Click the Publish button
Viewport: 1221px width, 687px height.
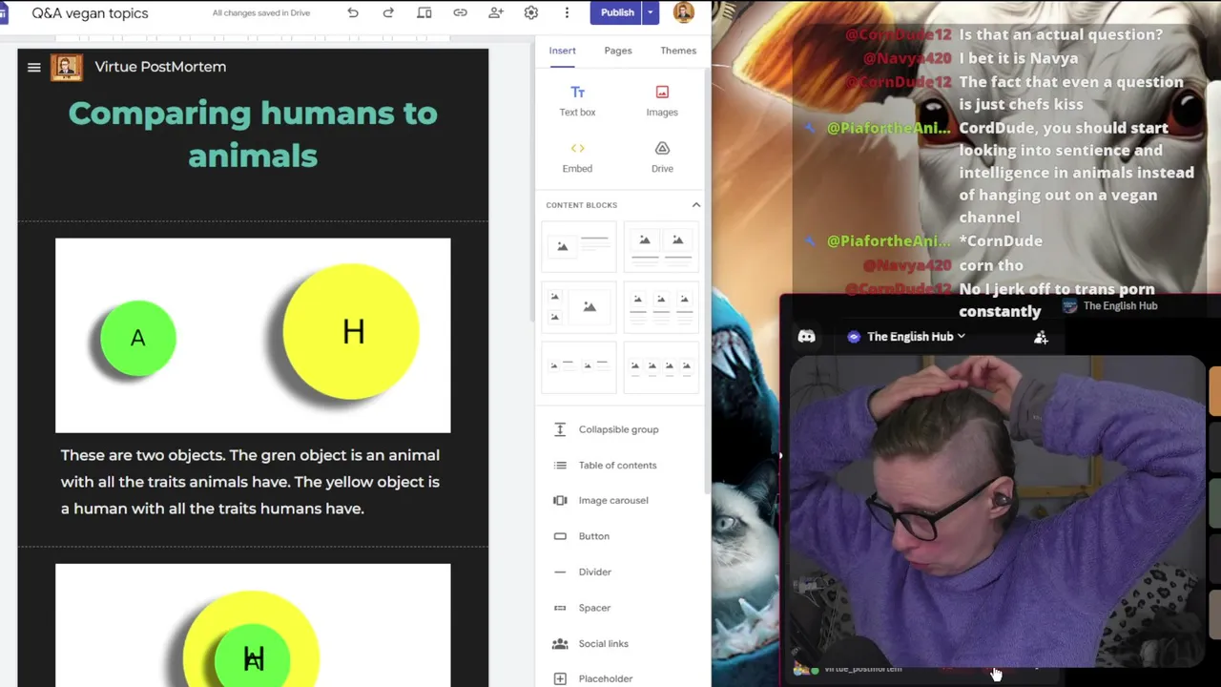point(616,12)
